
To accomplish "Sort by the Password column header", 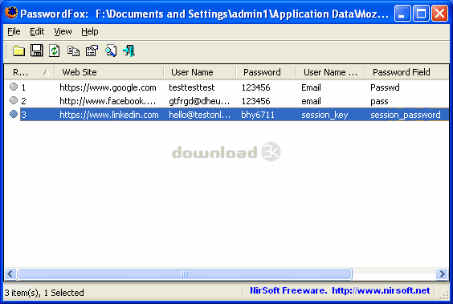I will coord(266,72).
